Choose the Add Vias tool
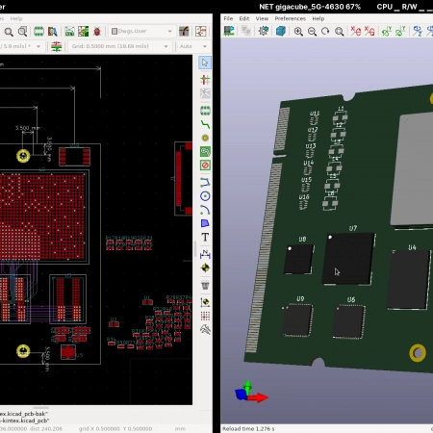This screenshot has width=433, height=433. tap(205, 139)
